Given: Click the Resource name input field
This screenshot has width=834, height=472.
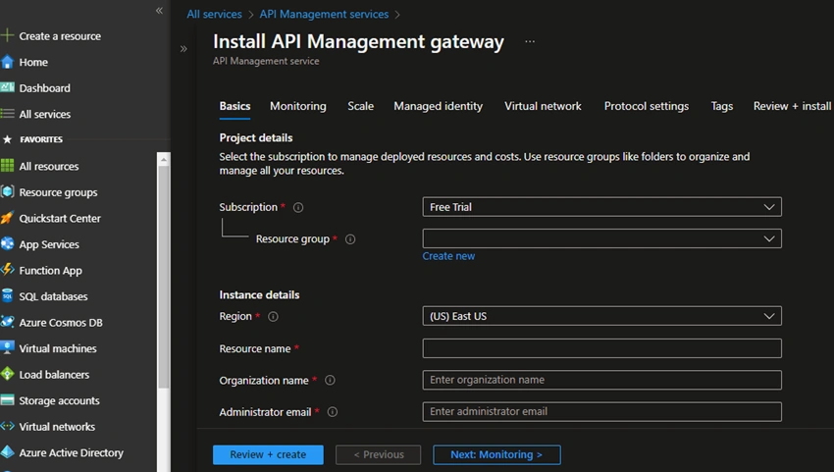Looking at the screenshot, I should pos(602,348).
